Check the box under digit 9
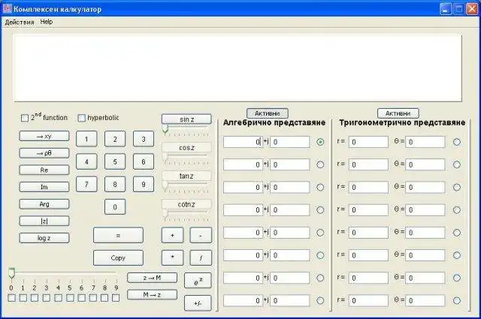481x319 pixels. click(x=116, y=298)
